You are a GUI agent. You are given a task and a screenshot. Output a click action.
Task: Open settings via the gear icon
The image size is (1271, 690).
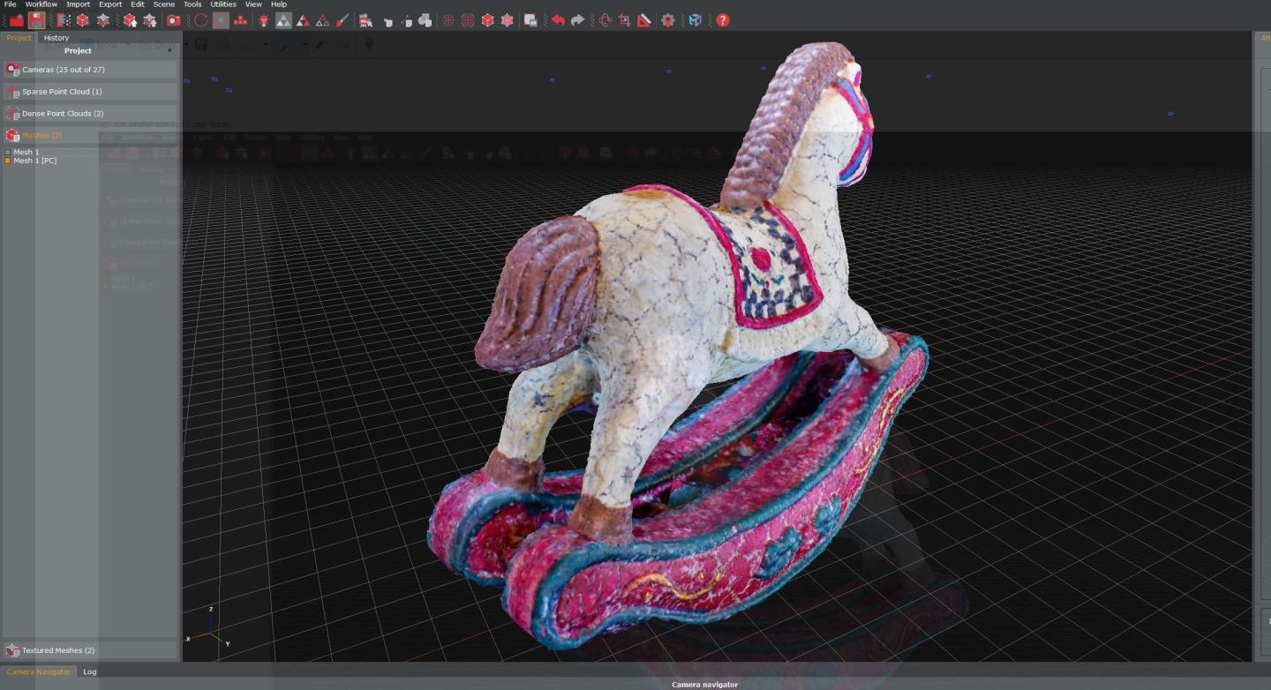pos(668,20)
